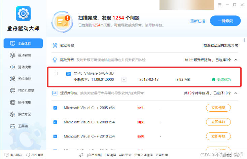Image resolution: width=247 pixels, height=159 pixels.
Task: Click 缺失 status for Visual C++ 2010
Action: click(141, 136)
